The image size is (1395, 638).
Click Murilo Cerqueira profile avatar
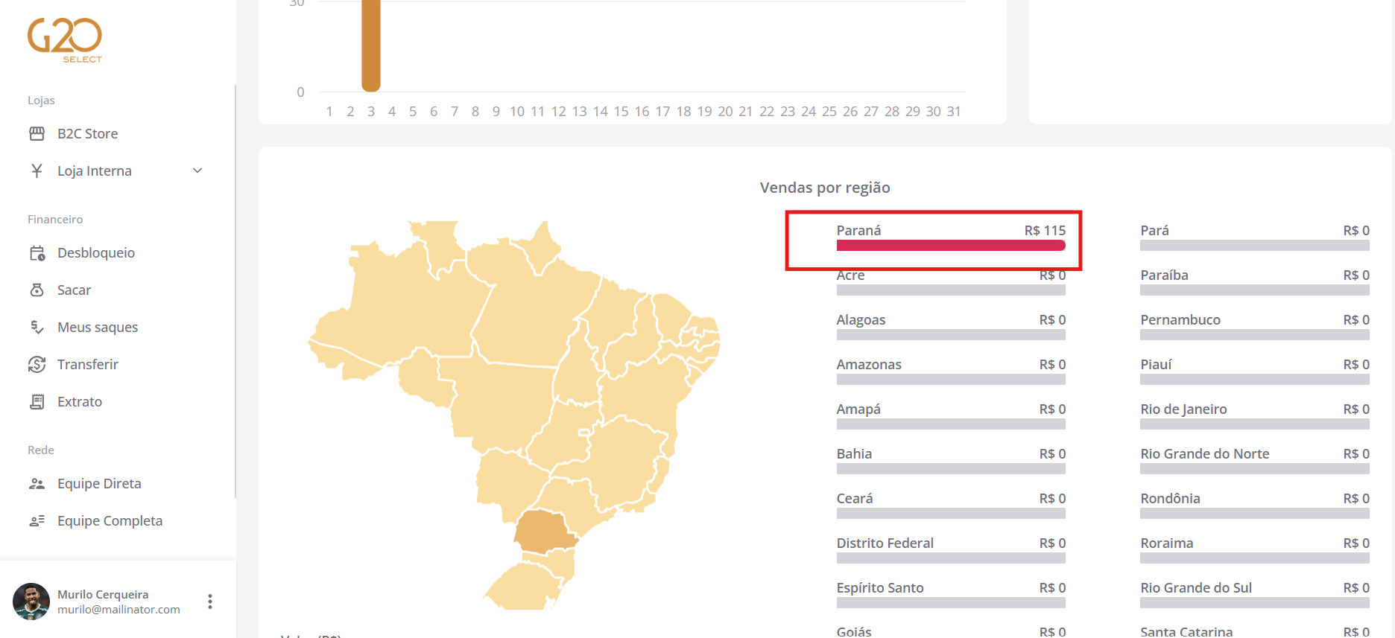point(31,602)
